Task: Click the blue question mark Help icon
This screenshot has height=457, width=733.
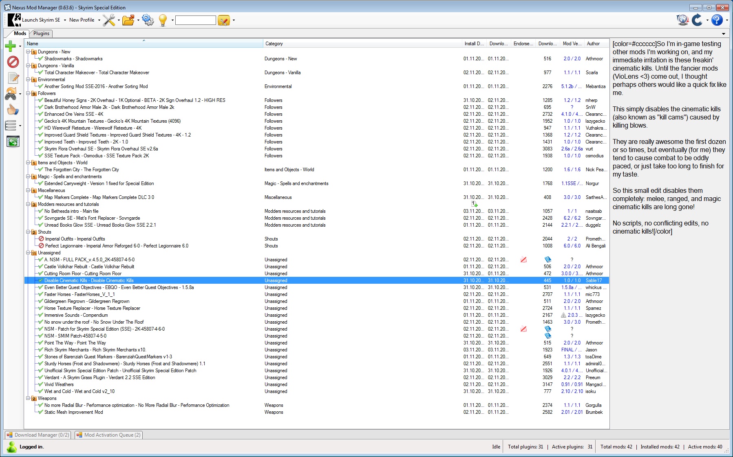Action: 717,20
